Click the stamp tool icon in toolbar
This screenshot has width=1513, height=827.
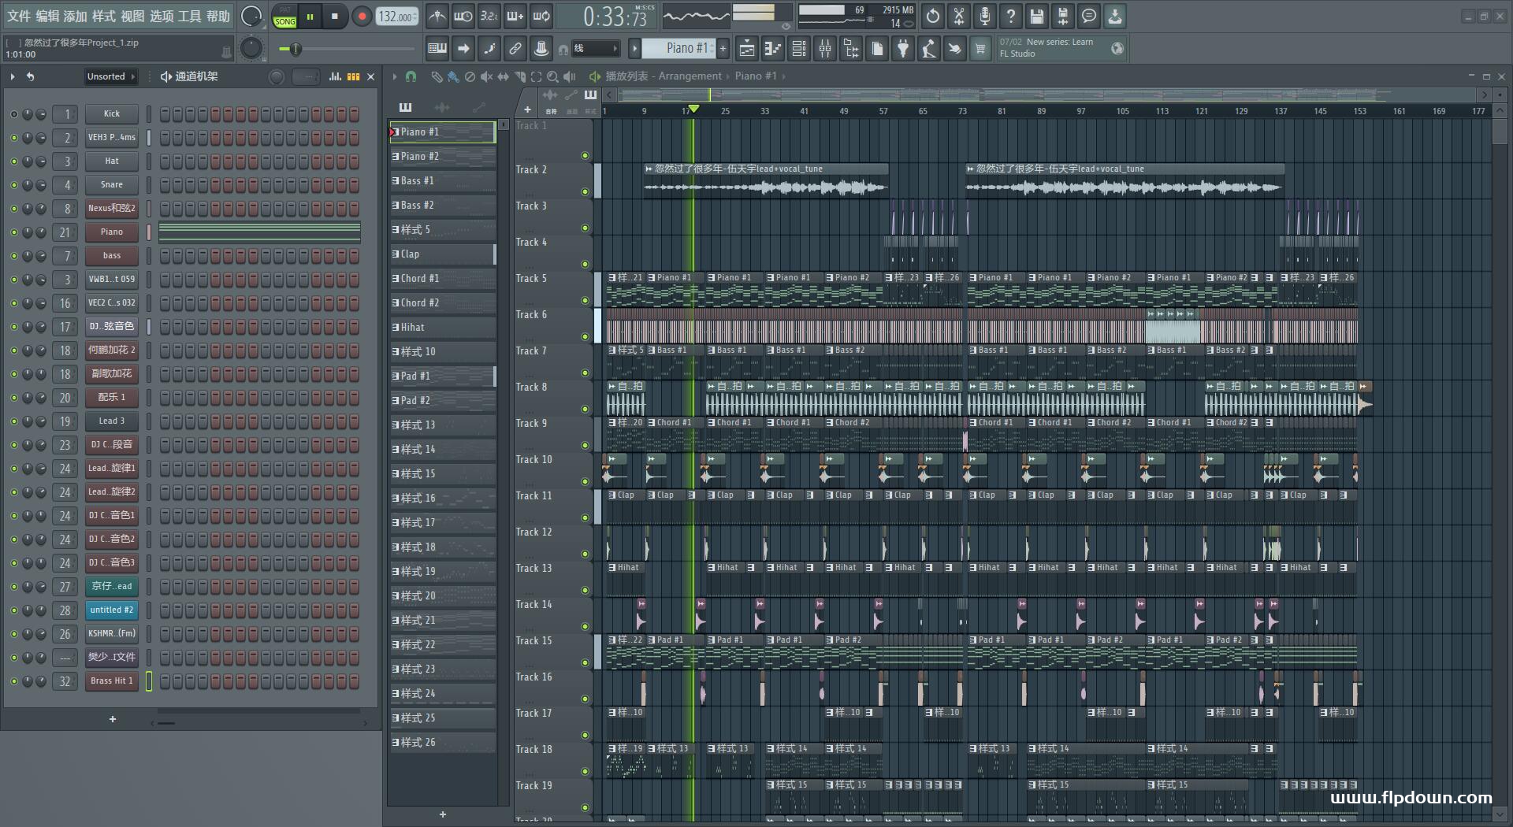point(541,49)
